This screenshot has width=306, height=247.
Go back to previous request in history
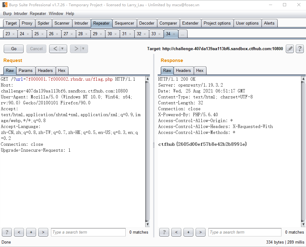(x=55, y=49)
